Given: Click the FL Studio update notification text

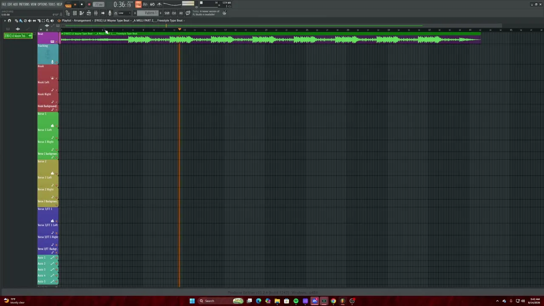Looking at the screenshot, I should click(x=206, y=13).
